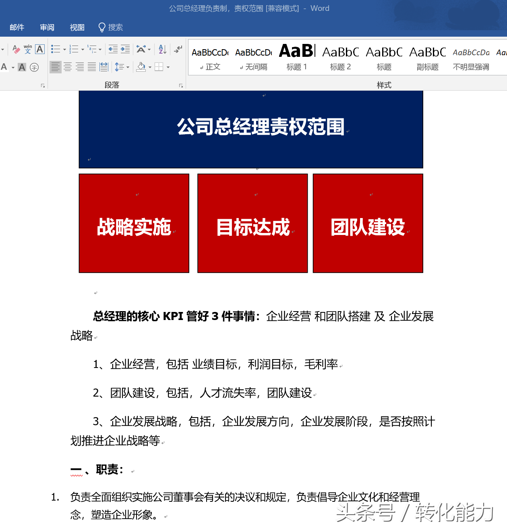Open the line spacing dropdown arrow

click(128, 67)
